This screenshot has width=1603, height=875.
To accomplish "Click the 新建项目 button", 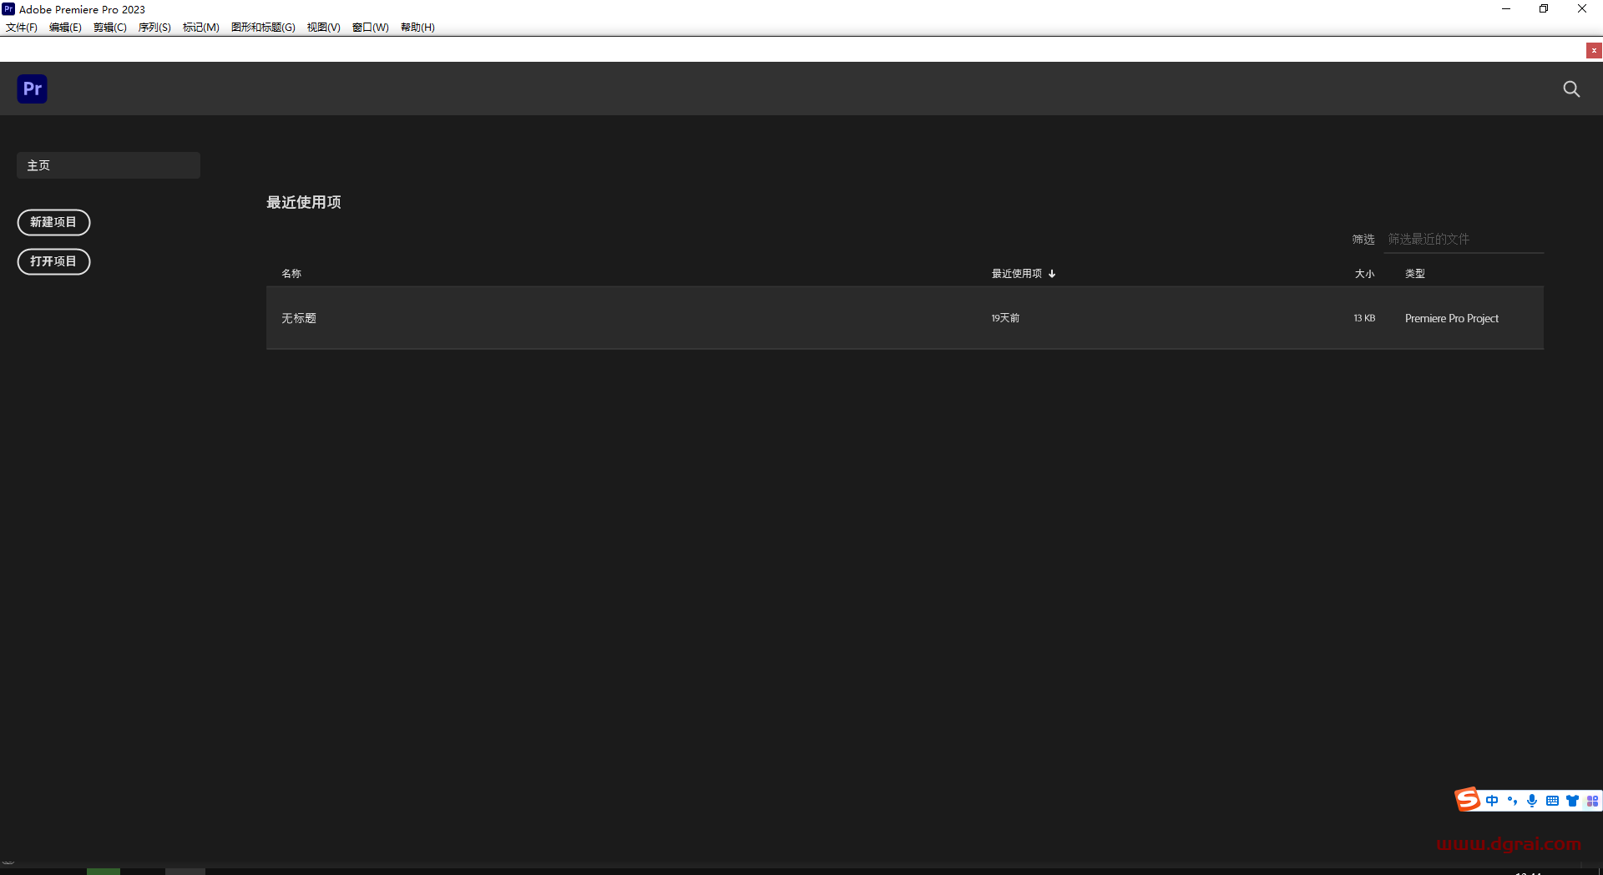I will point(53,222).
